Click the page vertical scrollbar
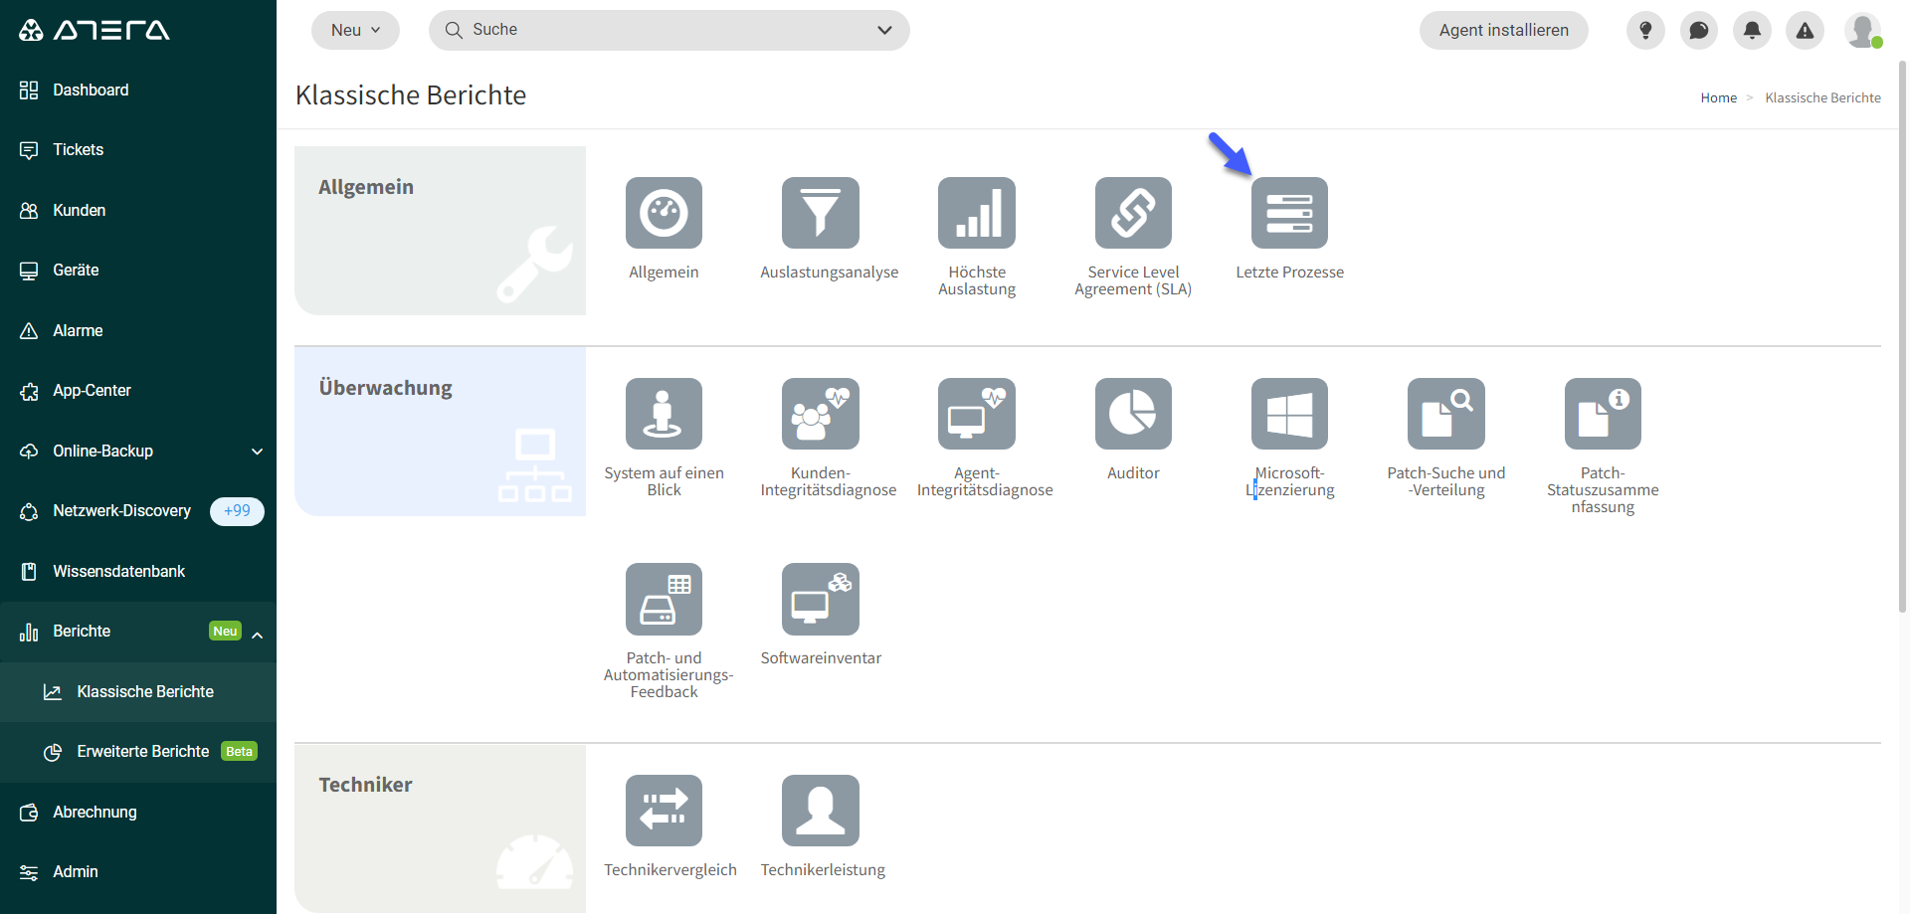1910x914 pixels. (x=1902, y=338)
